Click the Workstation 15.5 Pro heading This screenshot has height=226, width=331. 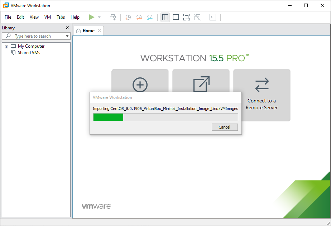click(195, 58)
